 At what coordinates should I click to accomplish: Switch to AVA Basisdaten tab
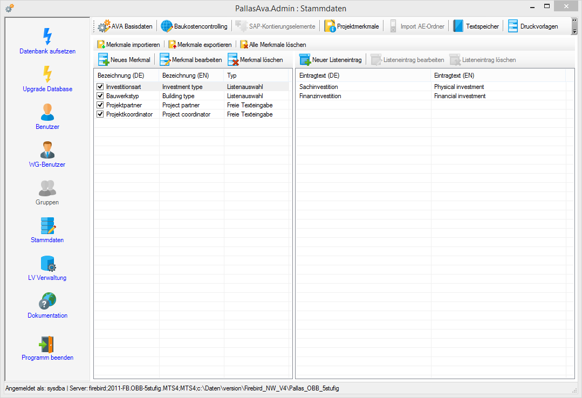(125, 26)
